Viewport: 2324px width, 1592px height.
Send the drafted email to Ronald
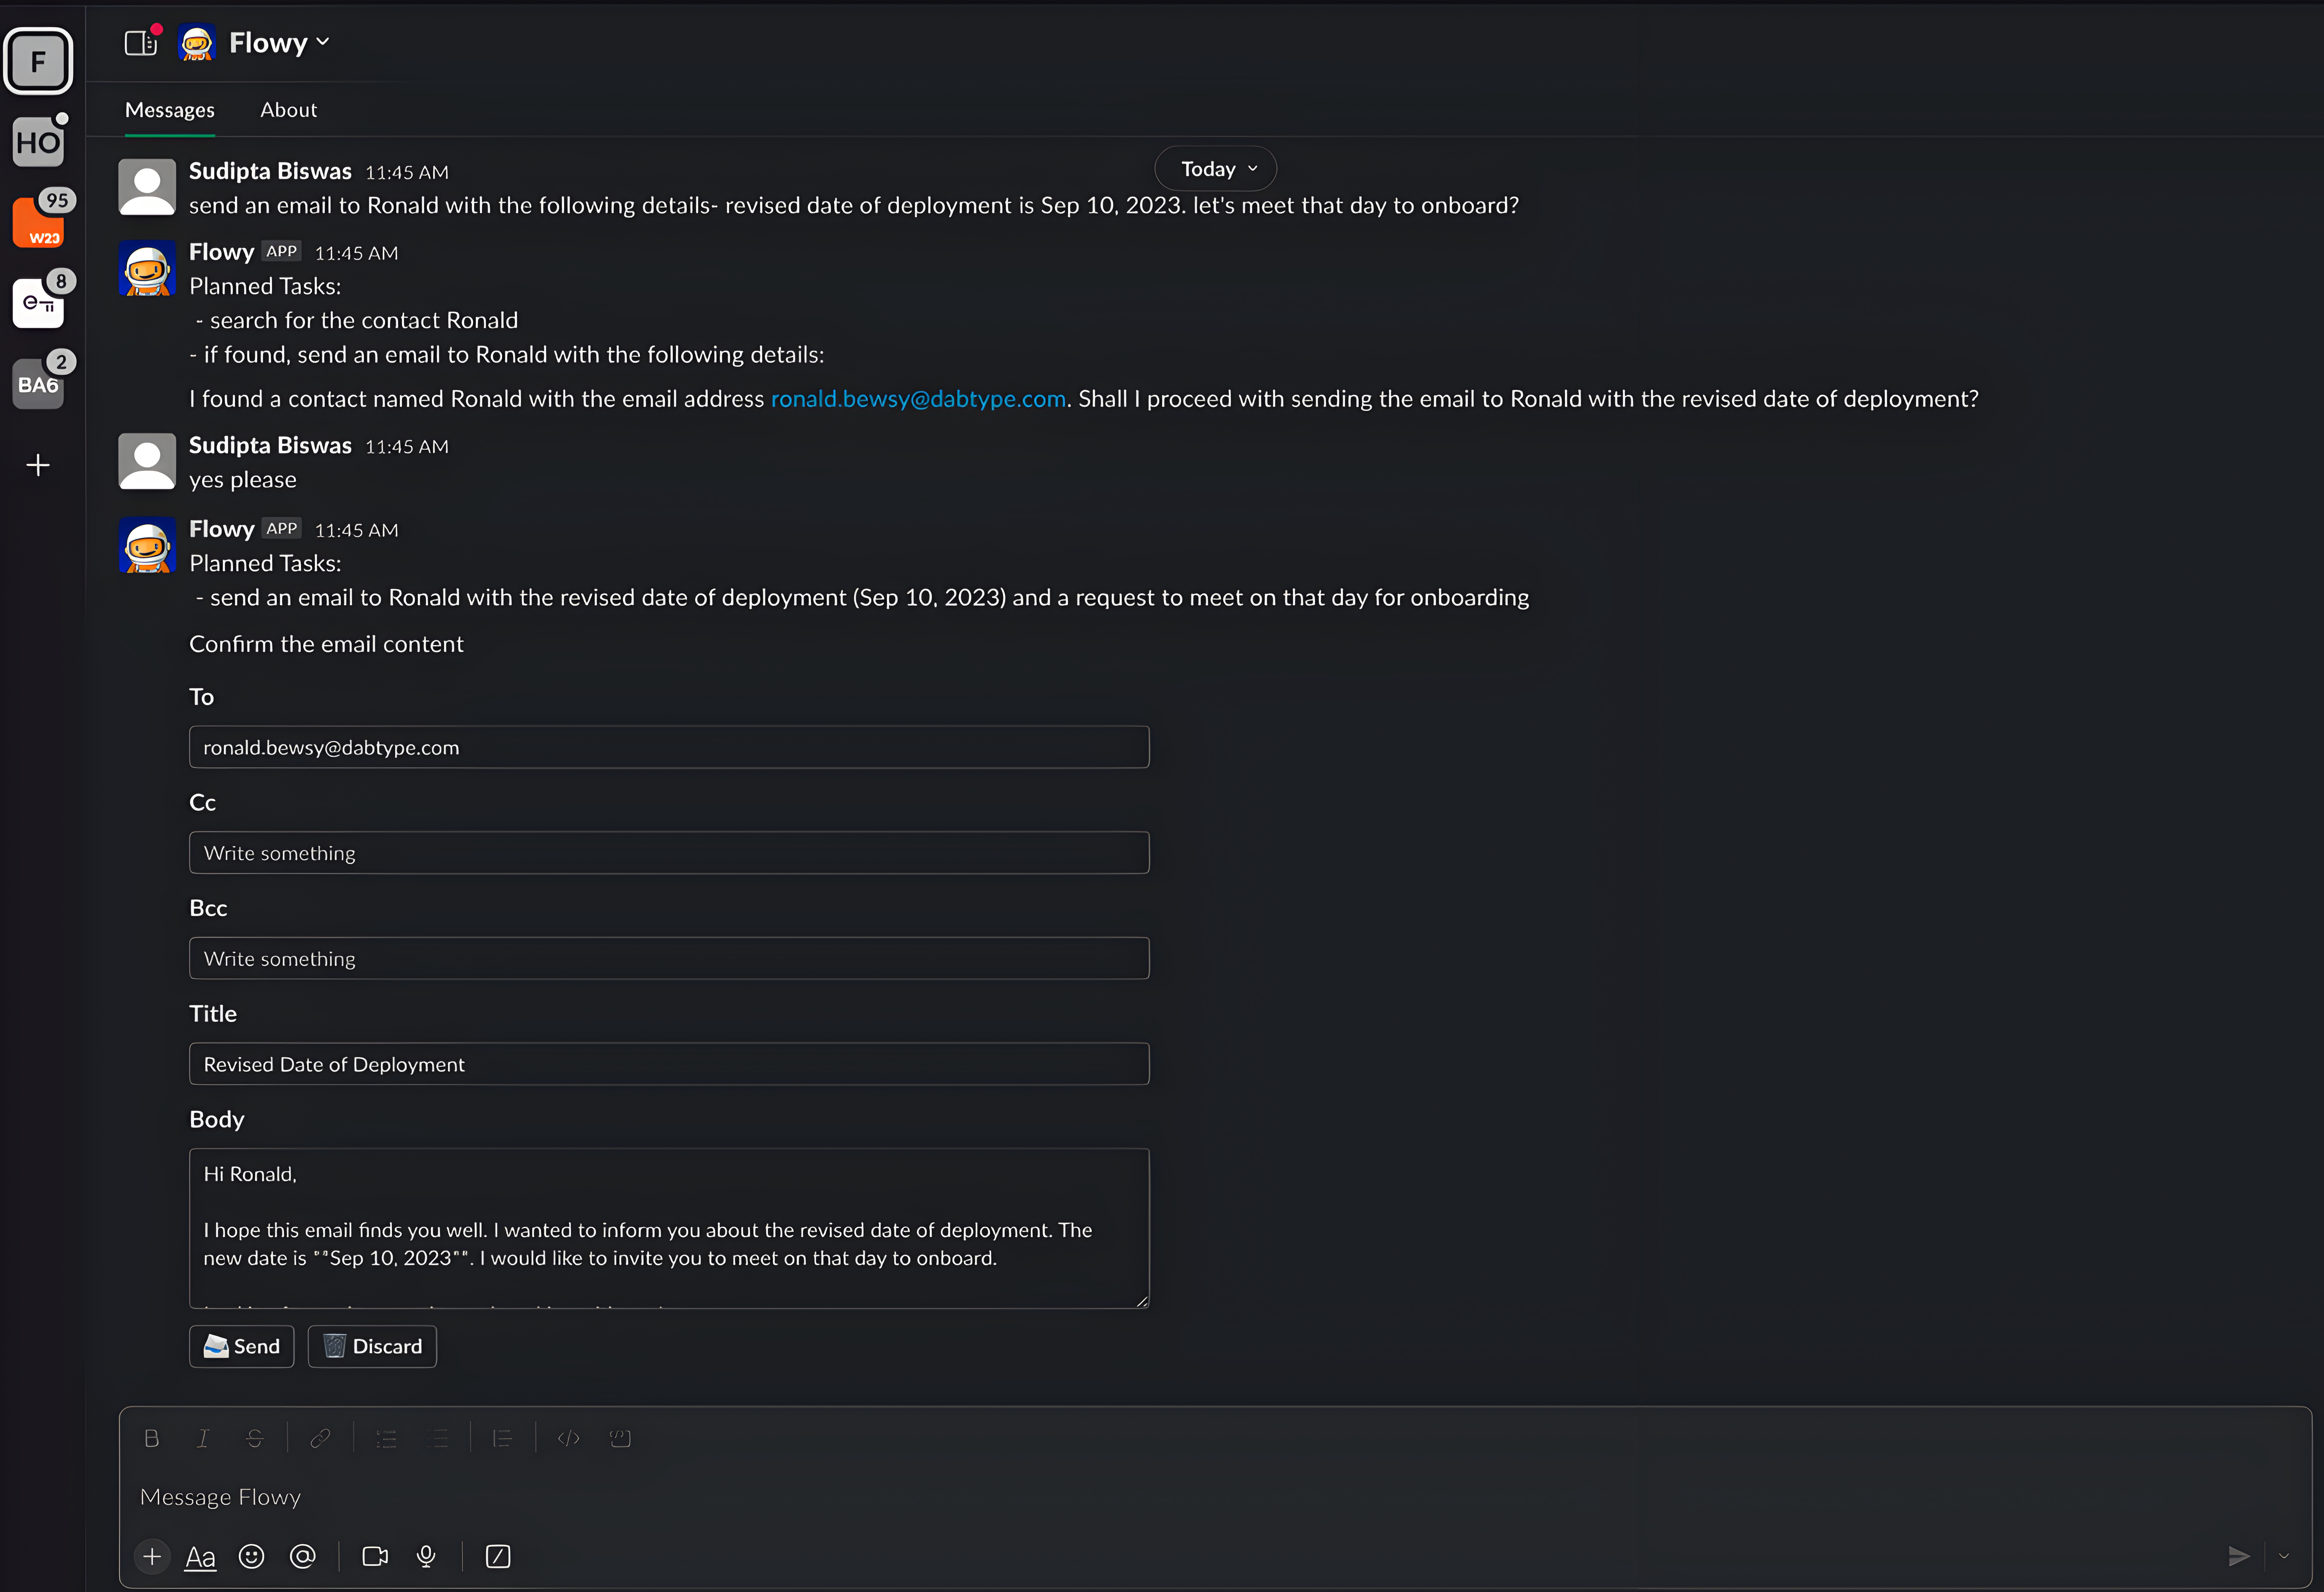[240, 1346]
